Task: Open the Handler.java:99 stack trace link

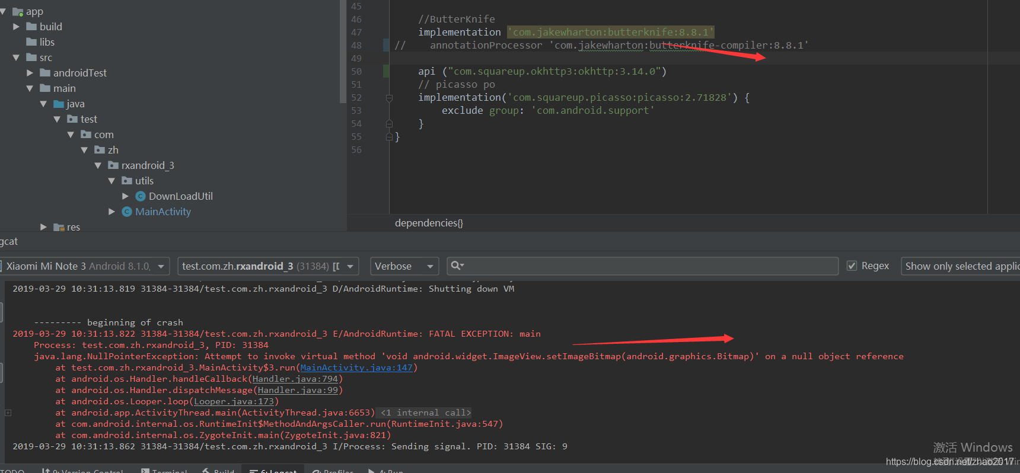Action: pos(298,390)
